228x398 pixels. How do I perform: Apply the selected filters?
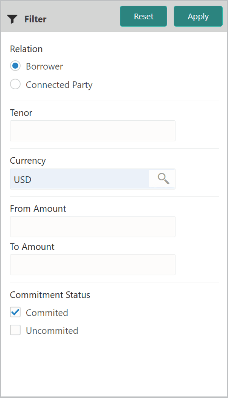198,16
